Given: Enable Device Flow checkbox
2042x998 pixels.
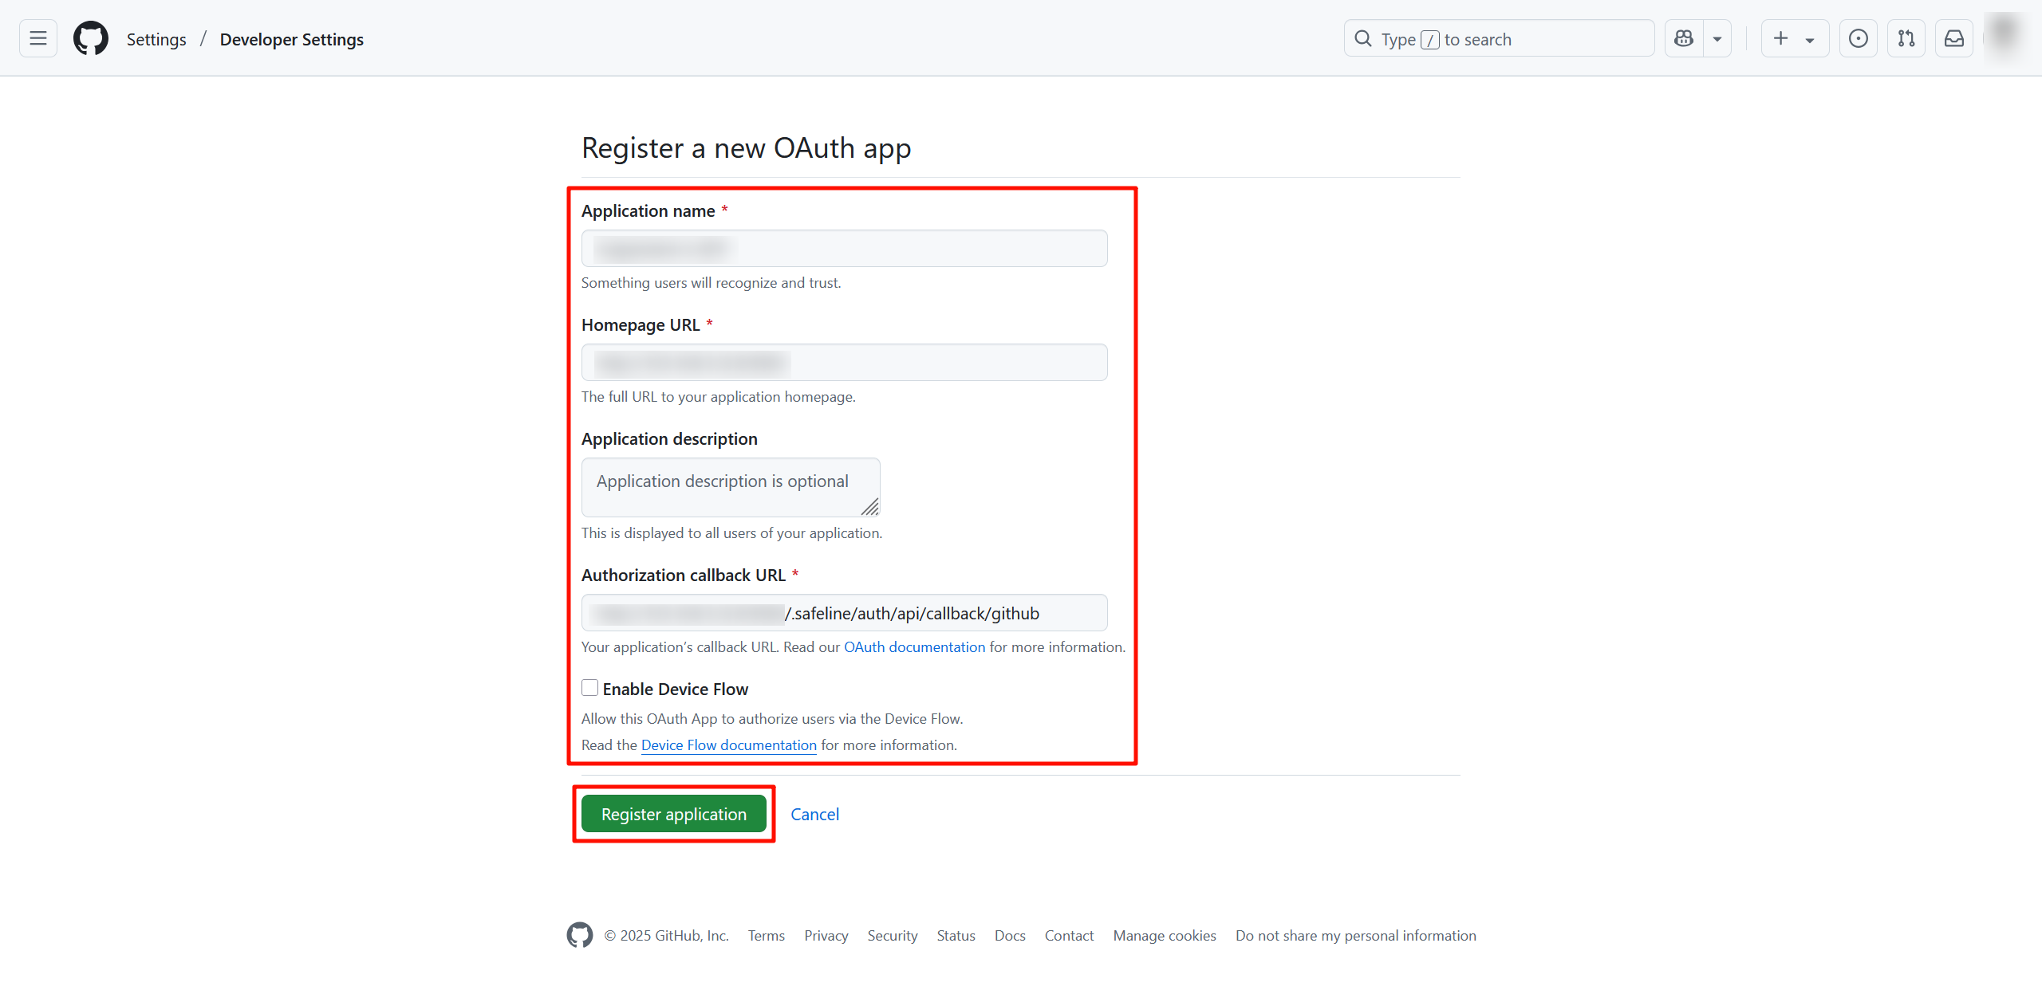Looking at the screenshot, I should tap(590, 688).
